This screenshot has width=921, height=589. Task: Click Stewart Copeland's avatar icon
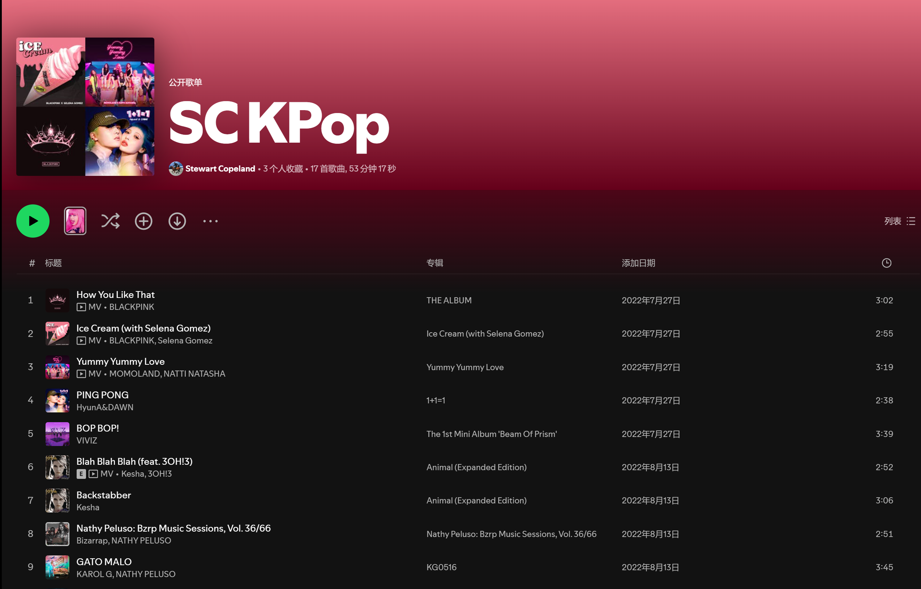point(176,169)
